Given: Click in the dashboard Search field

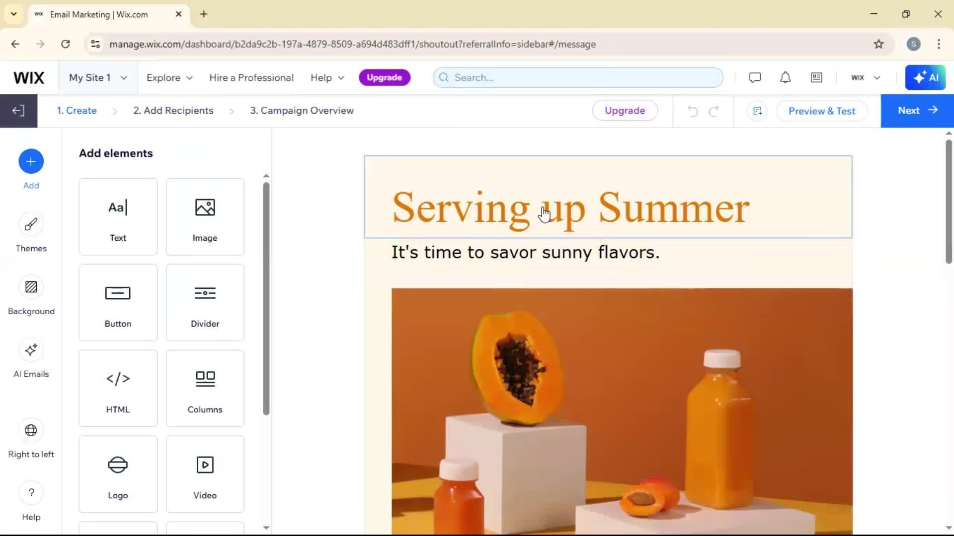Looking at the screenshot, I should (578, 77).
